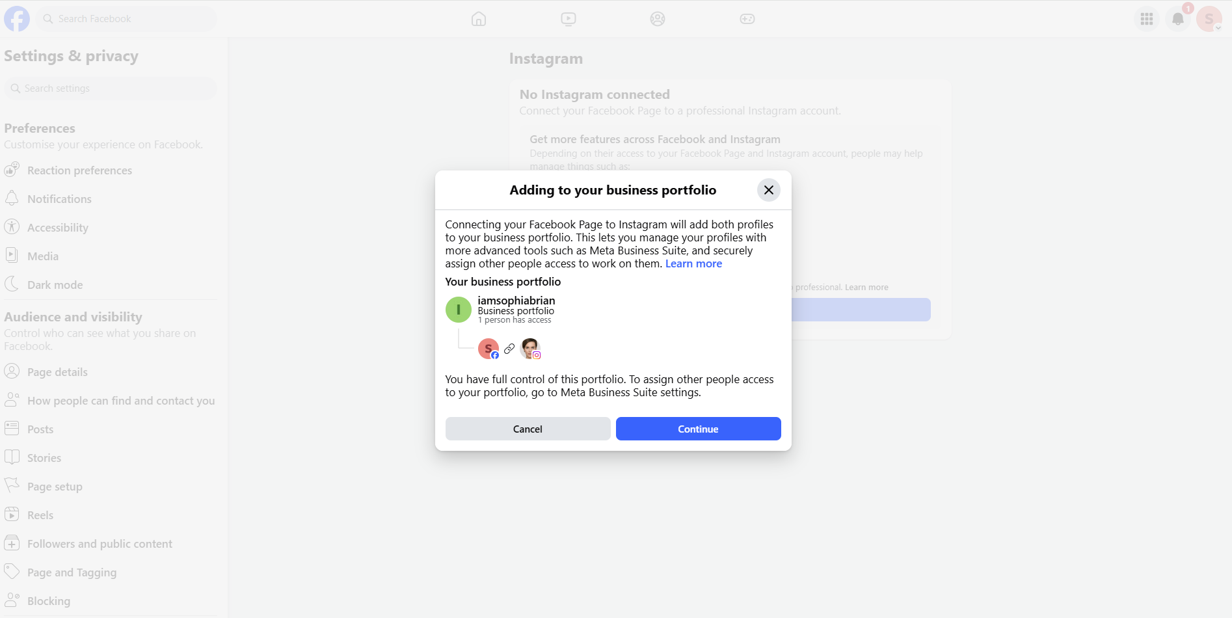Open How people can find and contact you

pyautogui.click(x=111, y=401)
